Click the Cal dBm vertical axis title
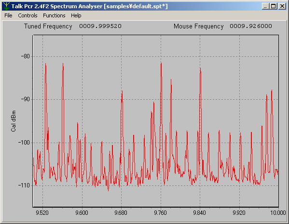This screenshot has width=289, height=224. coord(14,121)
